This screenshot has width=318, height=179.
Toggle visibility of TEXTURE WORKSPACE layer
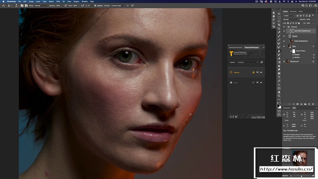click(x=284, y=31)
